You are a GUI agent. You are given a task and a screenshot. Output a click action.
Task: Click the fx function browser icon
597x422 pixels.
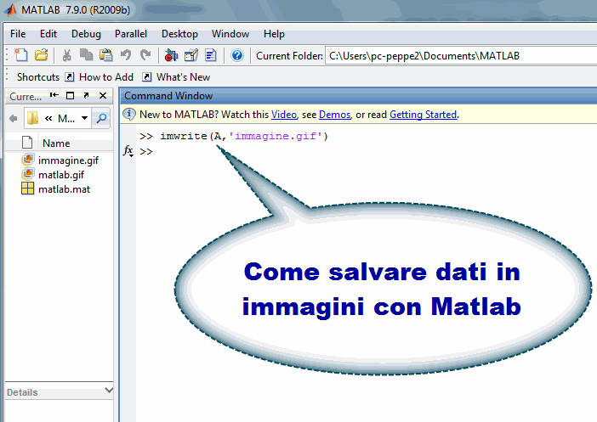click(128, 151)
